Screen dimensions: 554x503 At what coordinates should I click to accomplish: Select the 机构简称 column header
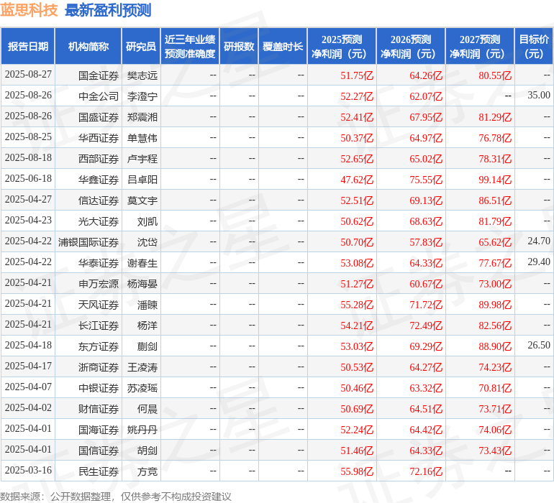(x=88, y=47)
